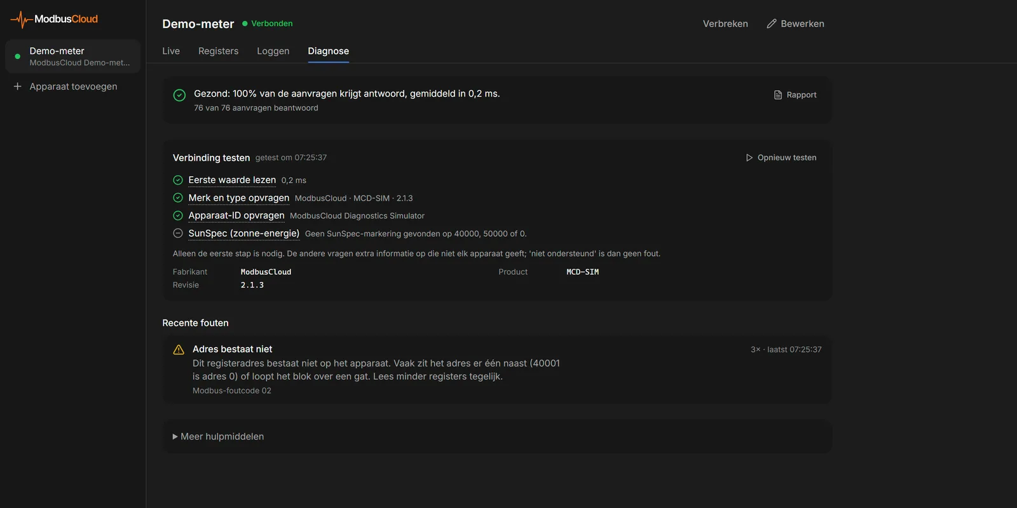
Task: Click the Opnieuw testen play icon
Action: pyautogui.click(x=749, y=157)
